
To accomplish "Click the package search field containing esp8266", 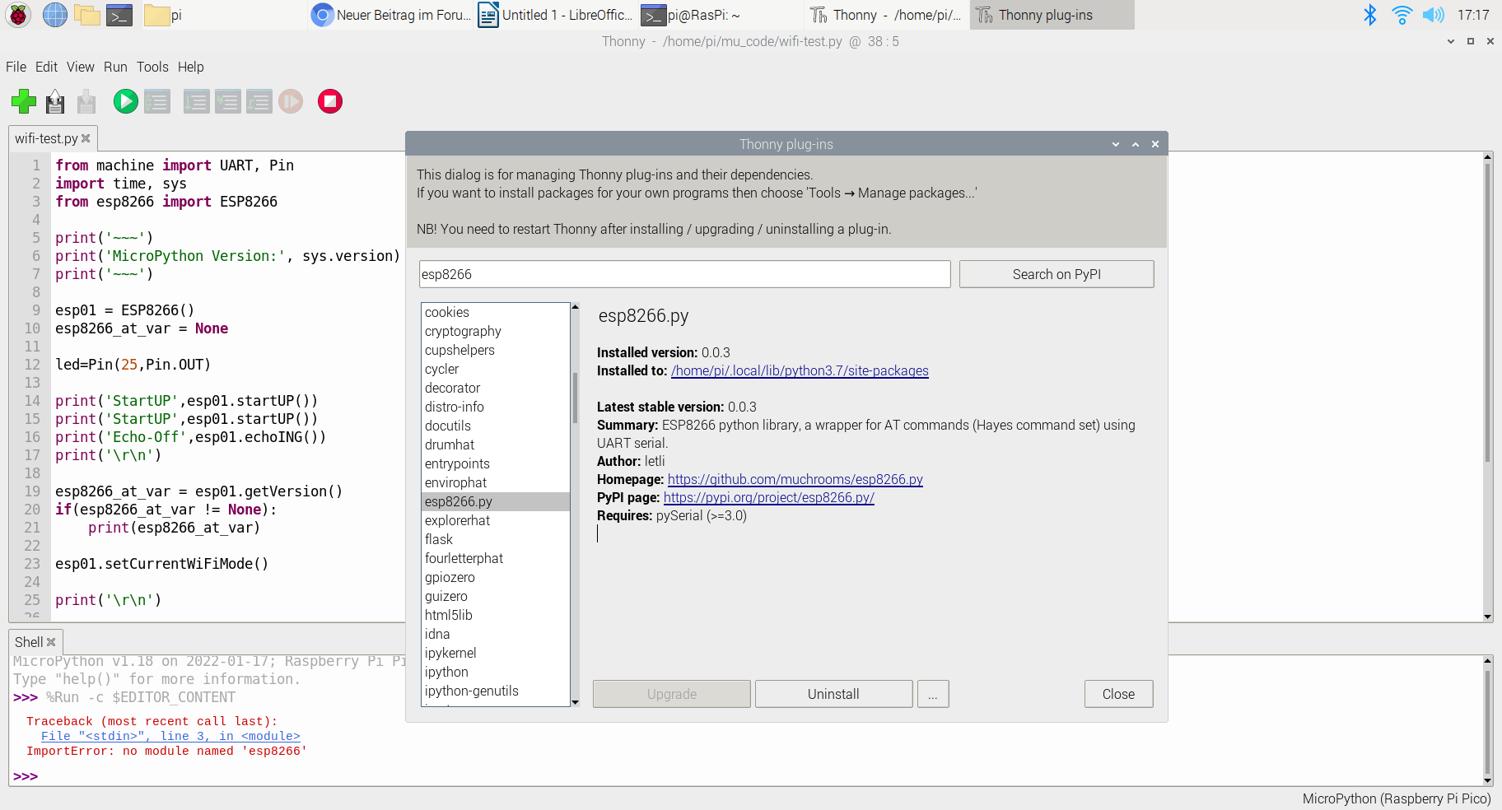I will (x=684, y=274).
